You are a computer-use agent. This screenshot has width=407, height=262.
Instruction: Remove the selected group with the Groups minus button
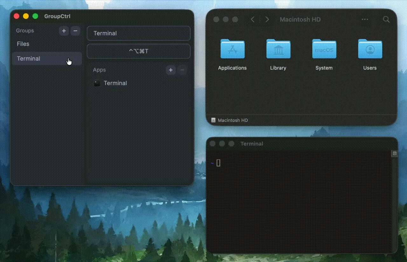[x=75, y=31]
